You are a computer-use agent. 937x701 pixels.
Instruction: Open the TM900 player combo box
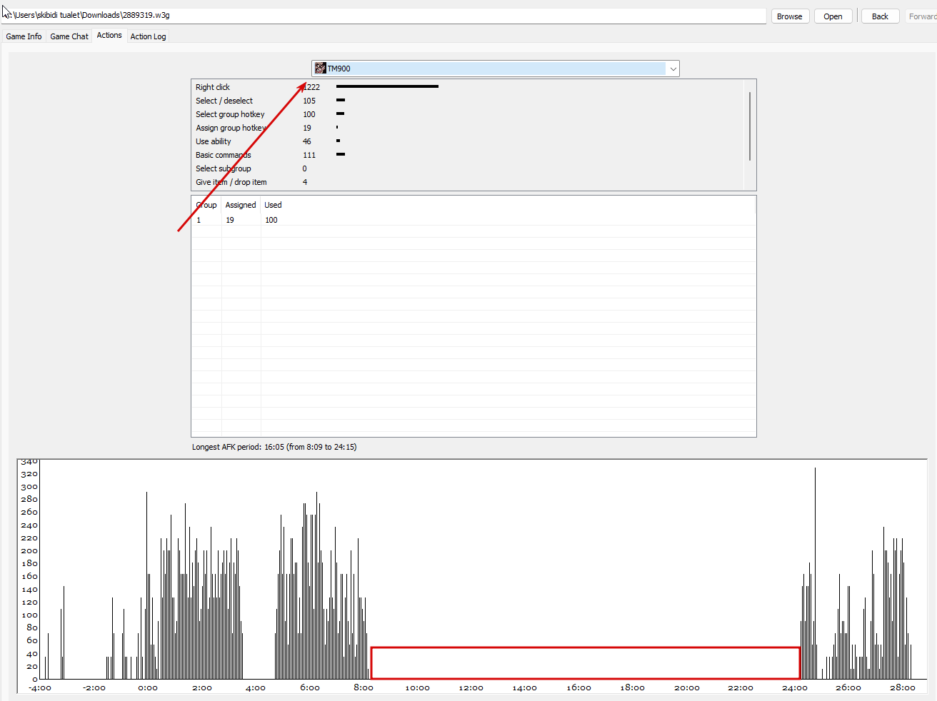click(495, 69)
